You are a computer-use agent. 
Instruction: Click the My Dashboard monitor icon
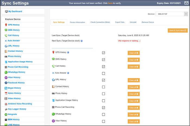(6, 11)
